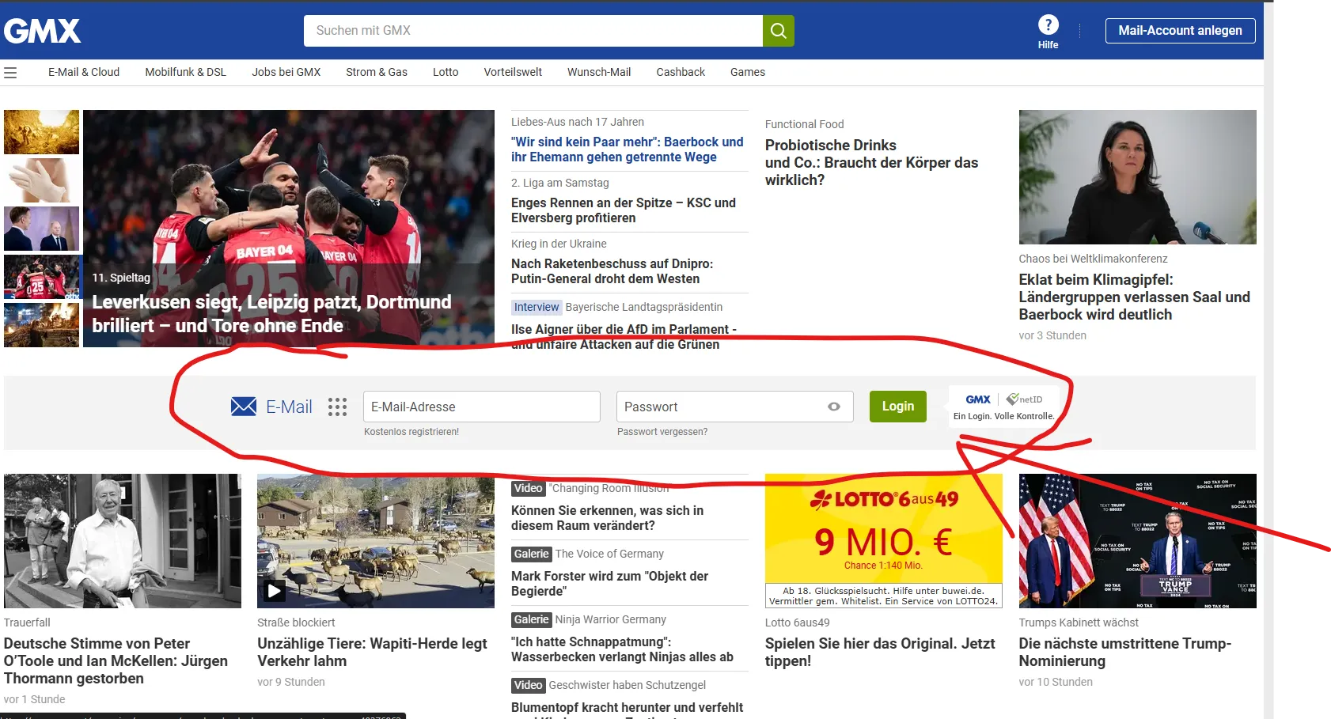Click 'Functional Food' category label

tap(805, 124)
